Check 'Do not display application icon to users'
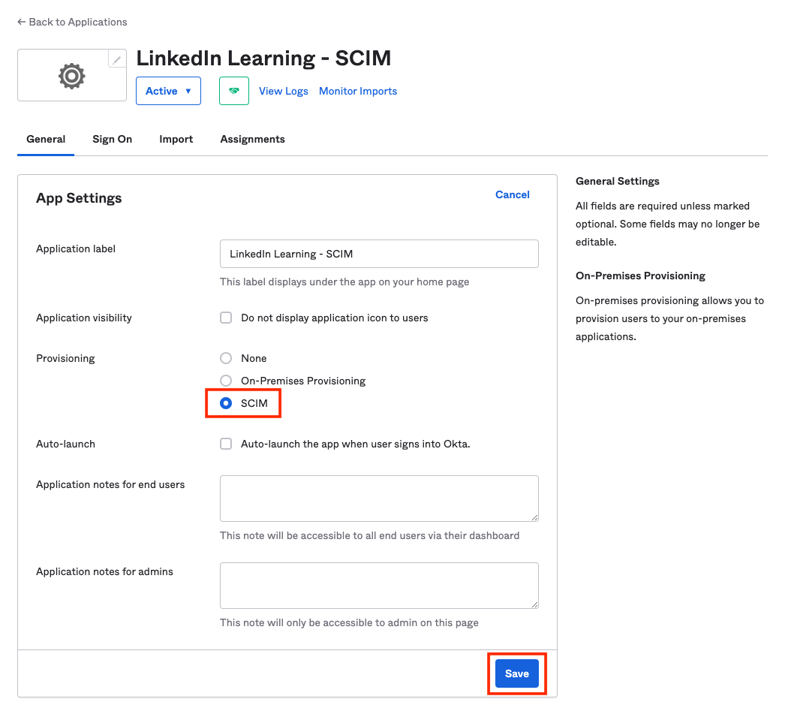 (226, 318)
